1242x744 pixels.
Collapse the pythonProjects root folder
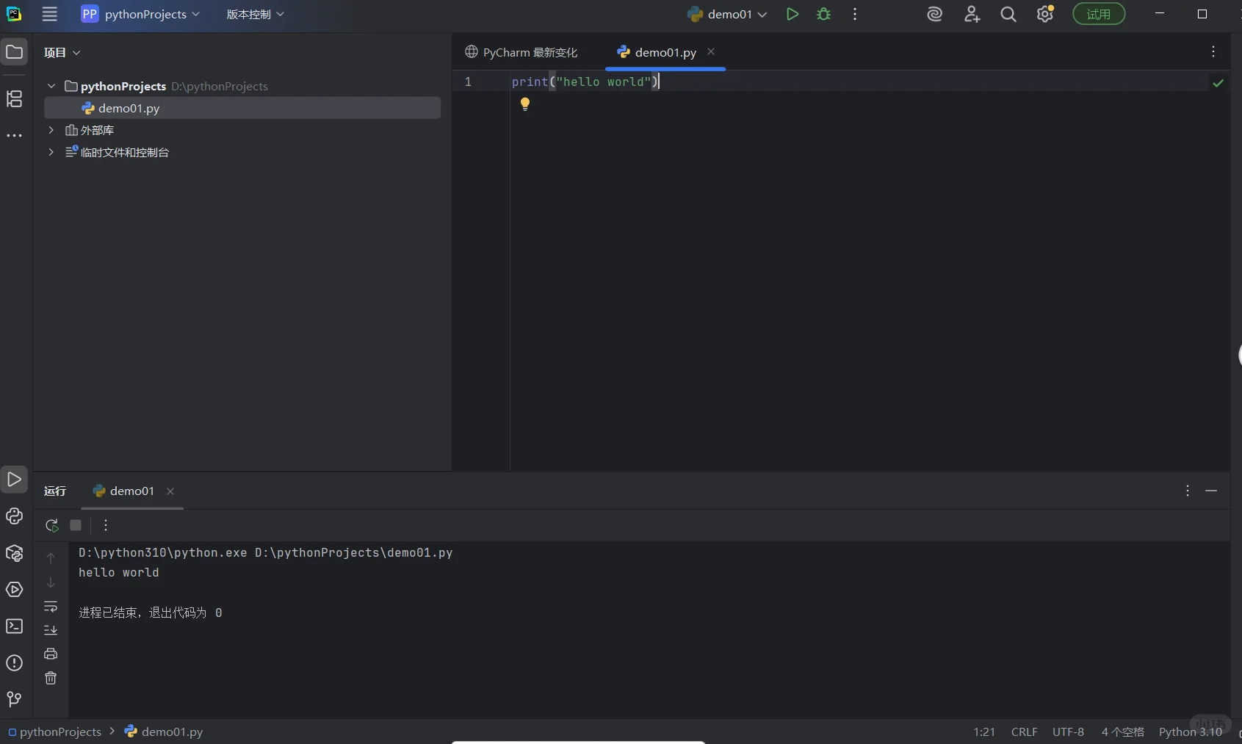(x=51, y=86)
